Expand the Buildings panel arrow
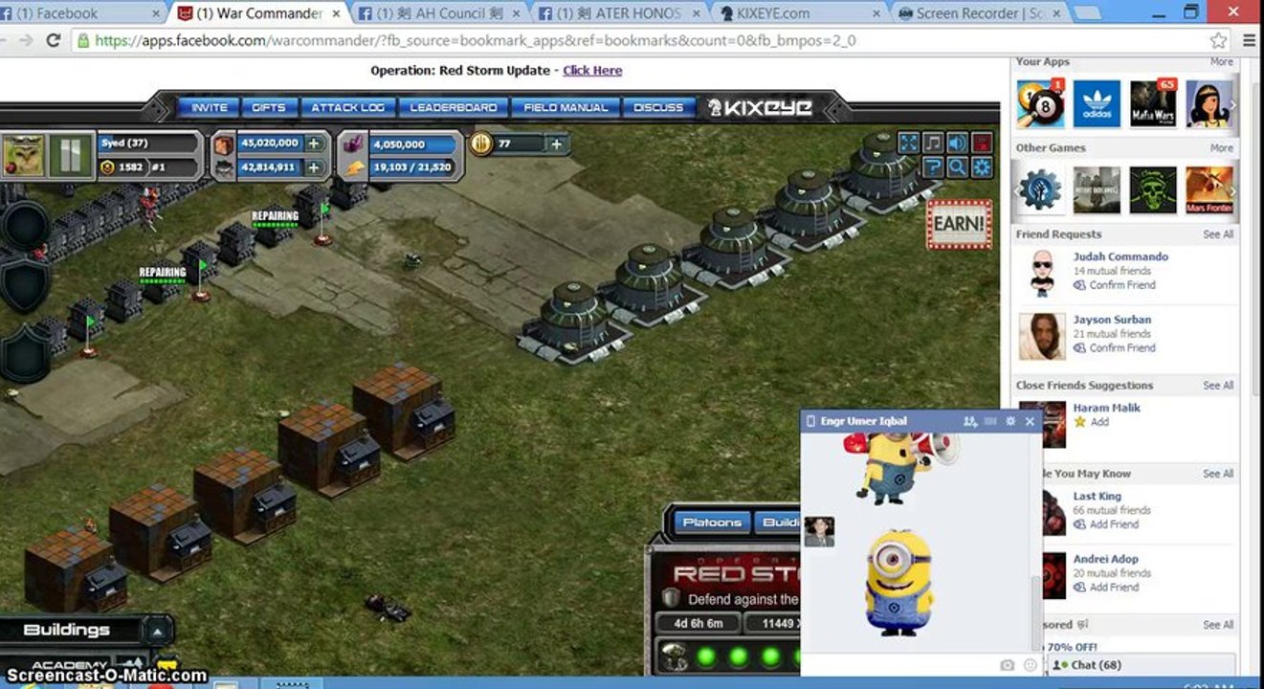This screenshot has height=689, width=1264. [x=156, y=630]
